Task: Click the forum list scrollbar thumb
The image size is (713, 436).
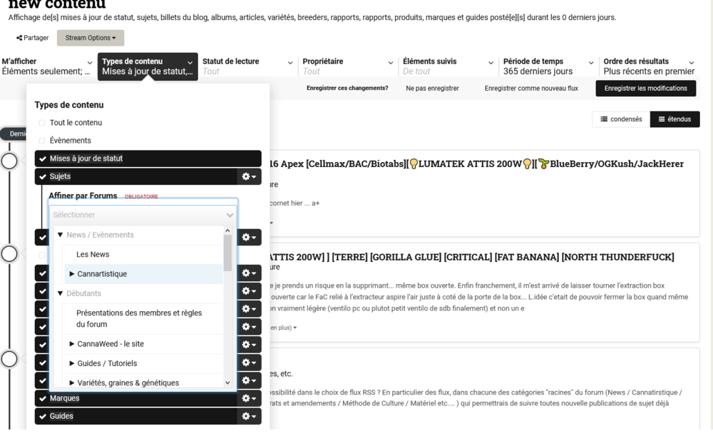Action: point(228,253)
